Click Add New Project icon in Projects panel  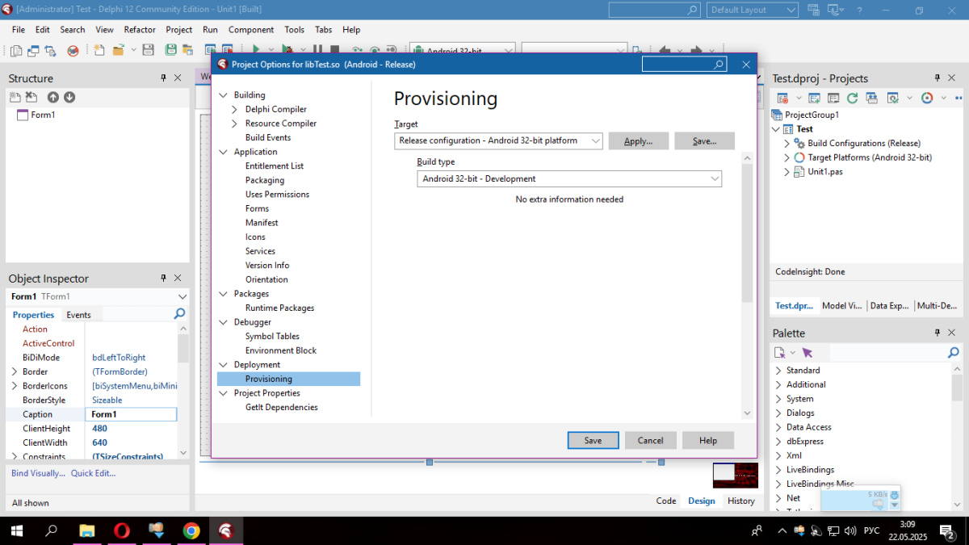(x=814, y=98)
